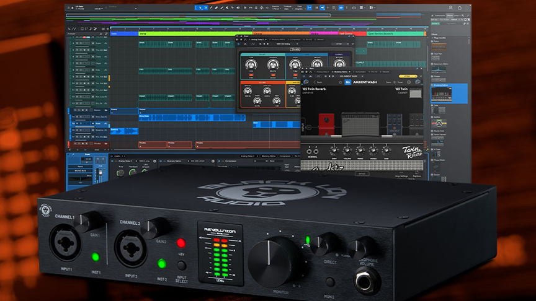Click the browser search magnifier icon

click(x=463, y=15)
